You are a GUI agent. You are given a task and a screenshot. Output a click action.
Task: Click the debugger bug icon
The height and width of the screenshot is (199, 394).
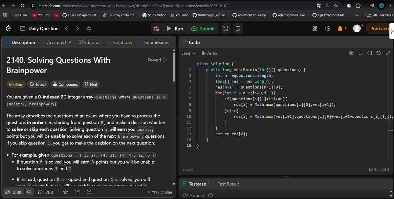(x=157, y=29)
